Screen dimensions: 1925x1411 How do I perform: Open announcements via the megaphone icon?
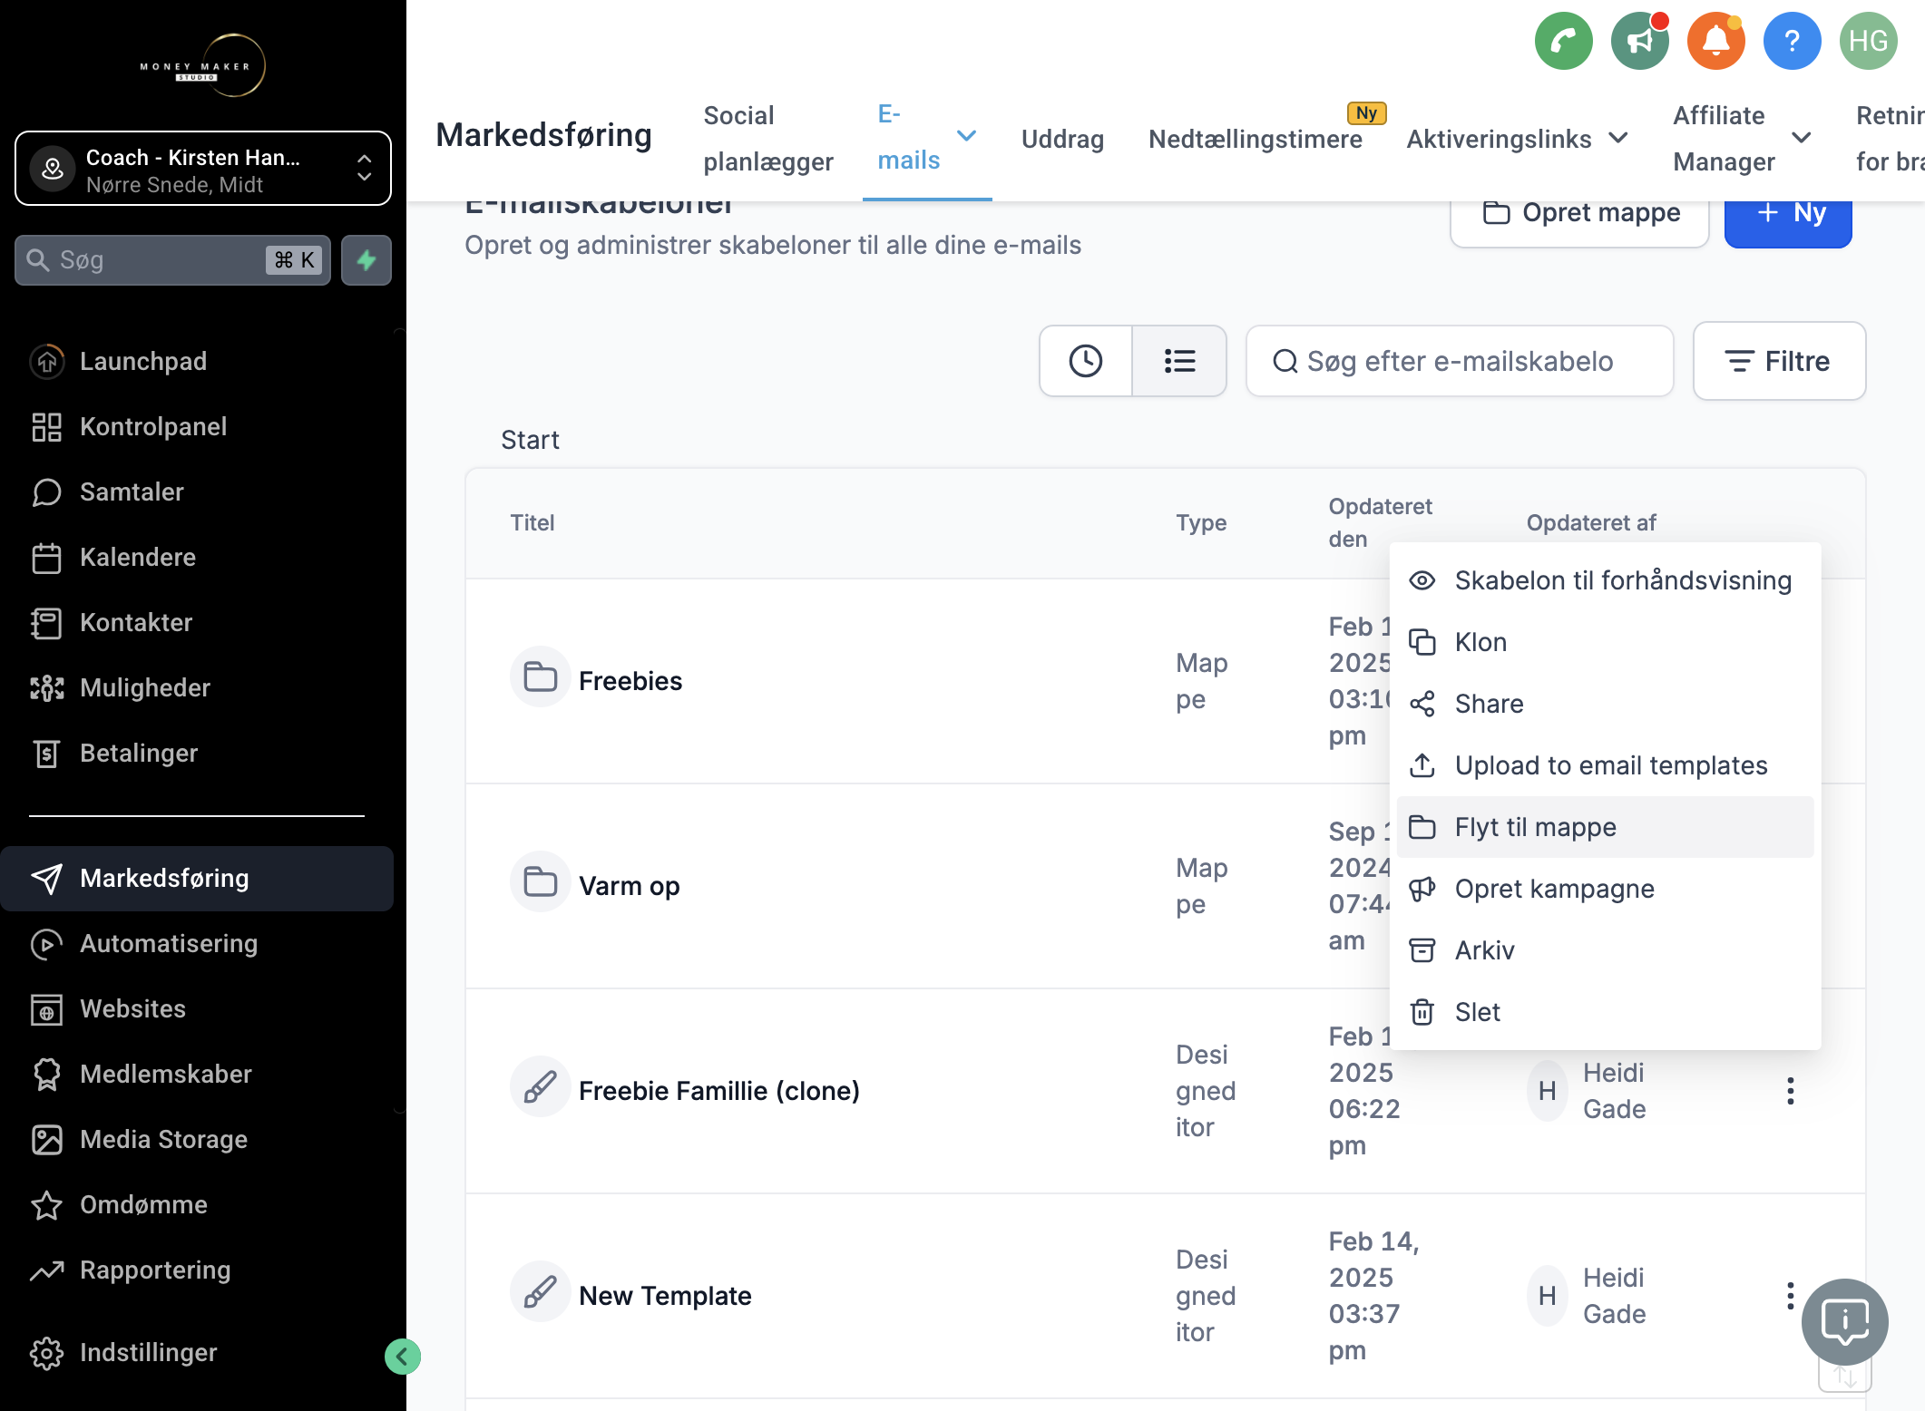click(x=1639, y=41)
